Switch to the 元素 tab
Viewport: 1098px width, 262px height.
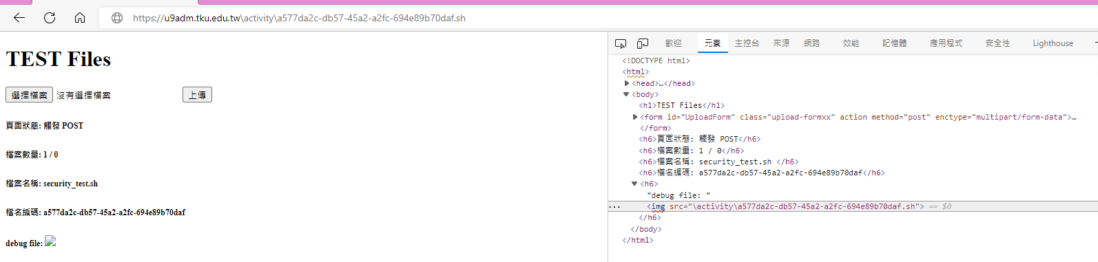click(712, 43)
